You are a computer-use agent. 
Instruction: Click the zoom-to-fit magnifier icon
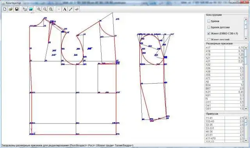tap(51, 9)
